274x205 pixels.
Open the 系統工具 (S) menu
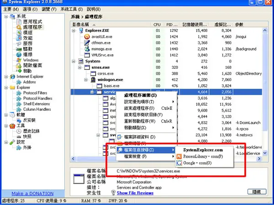click(72, 9)
